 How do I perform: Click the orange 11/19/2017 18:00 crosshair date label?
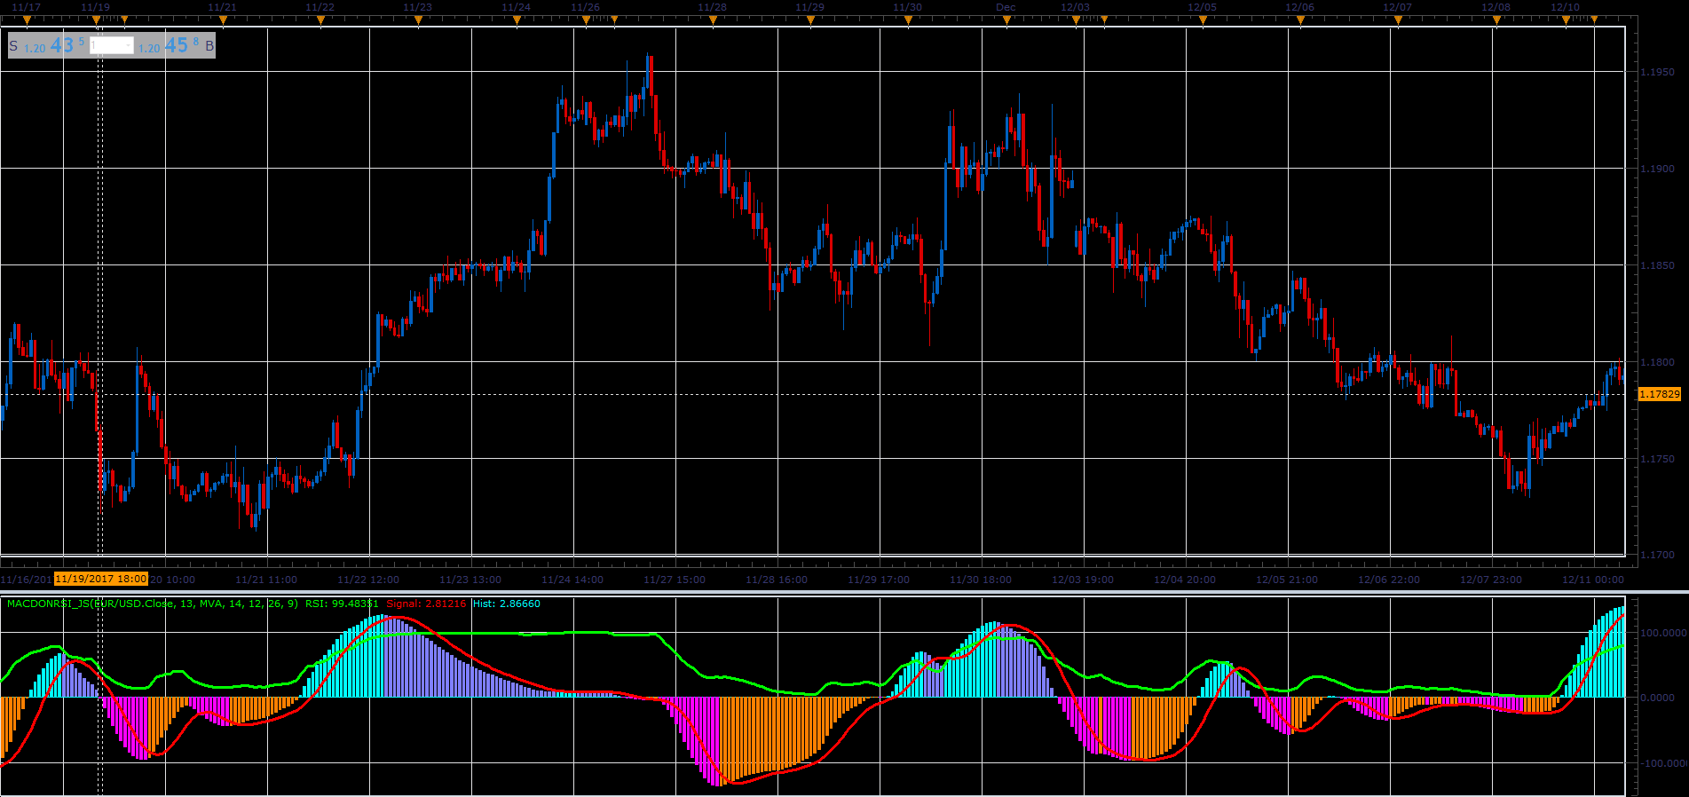(101, 579)
